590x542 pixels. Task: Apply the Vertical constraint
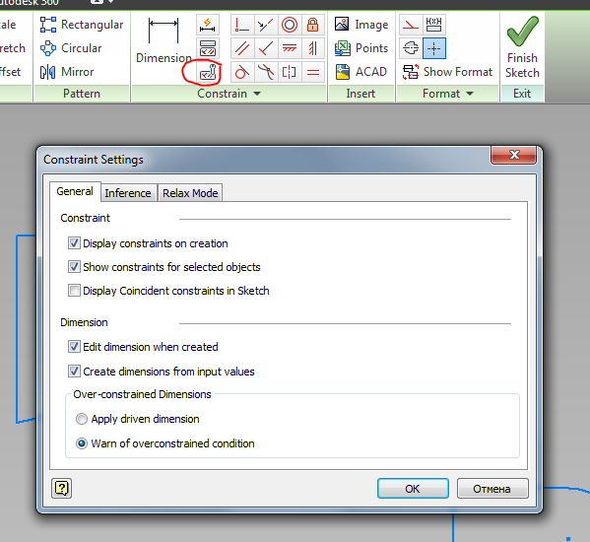[x=312, y=48]
